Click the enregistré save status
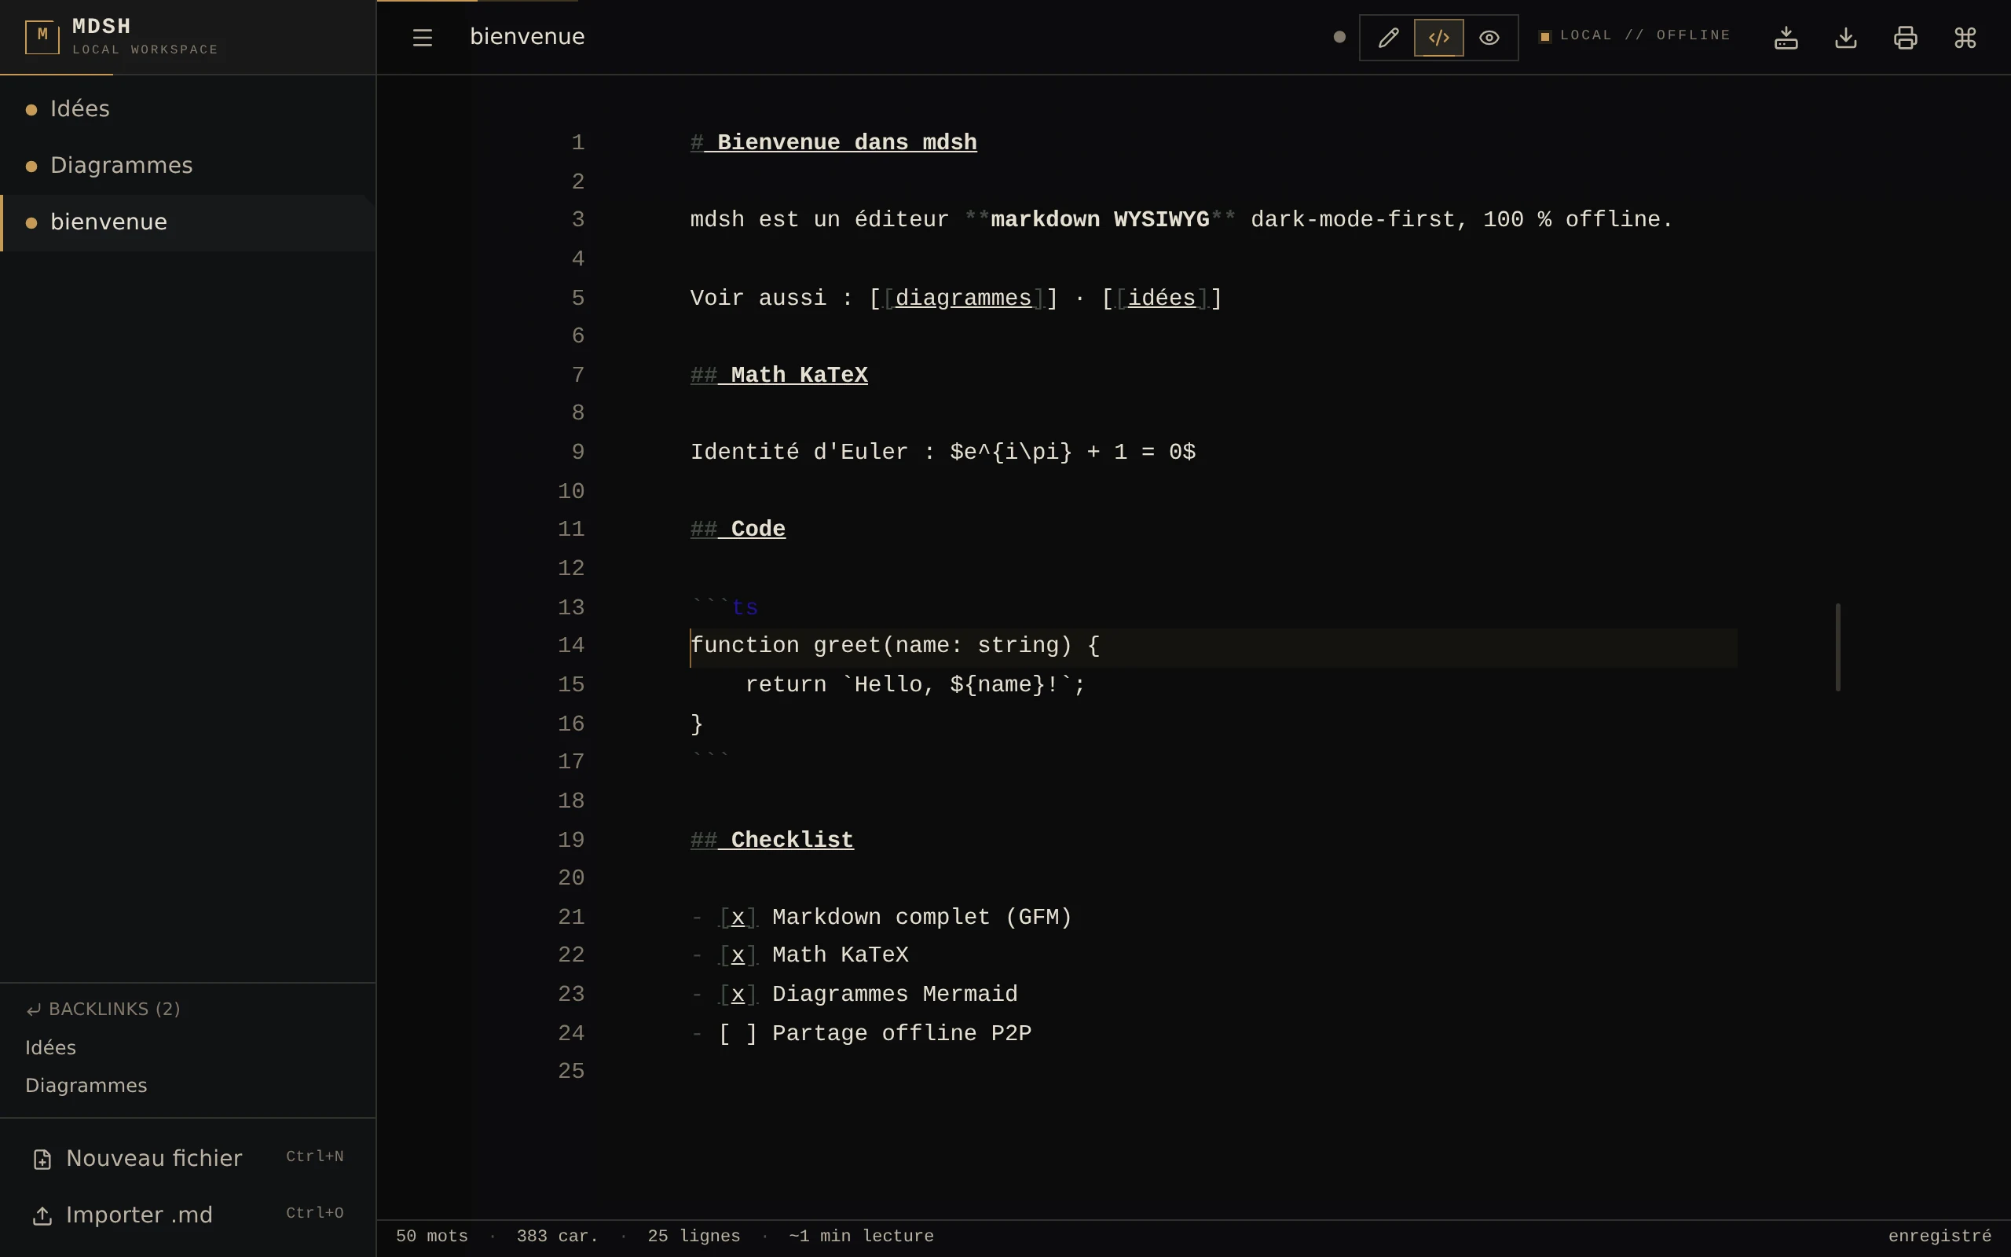 [1940, 1237]
